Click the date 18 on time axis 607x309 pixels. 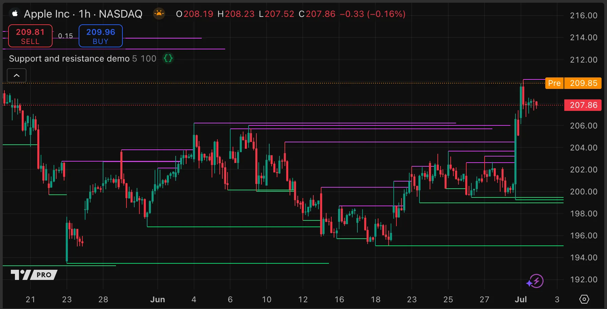point(375,300)
